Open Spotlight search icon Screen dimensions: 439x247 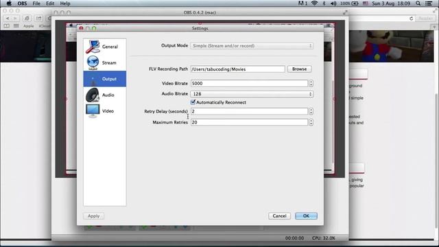418,3
